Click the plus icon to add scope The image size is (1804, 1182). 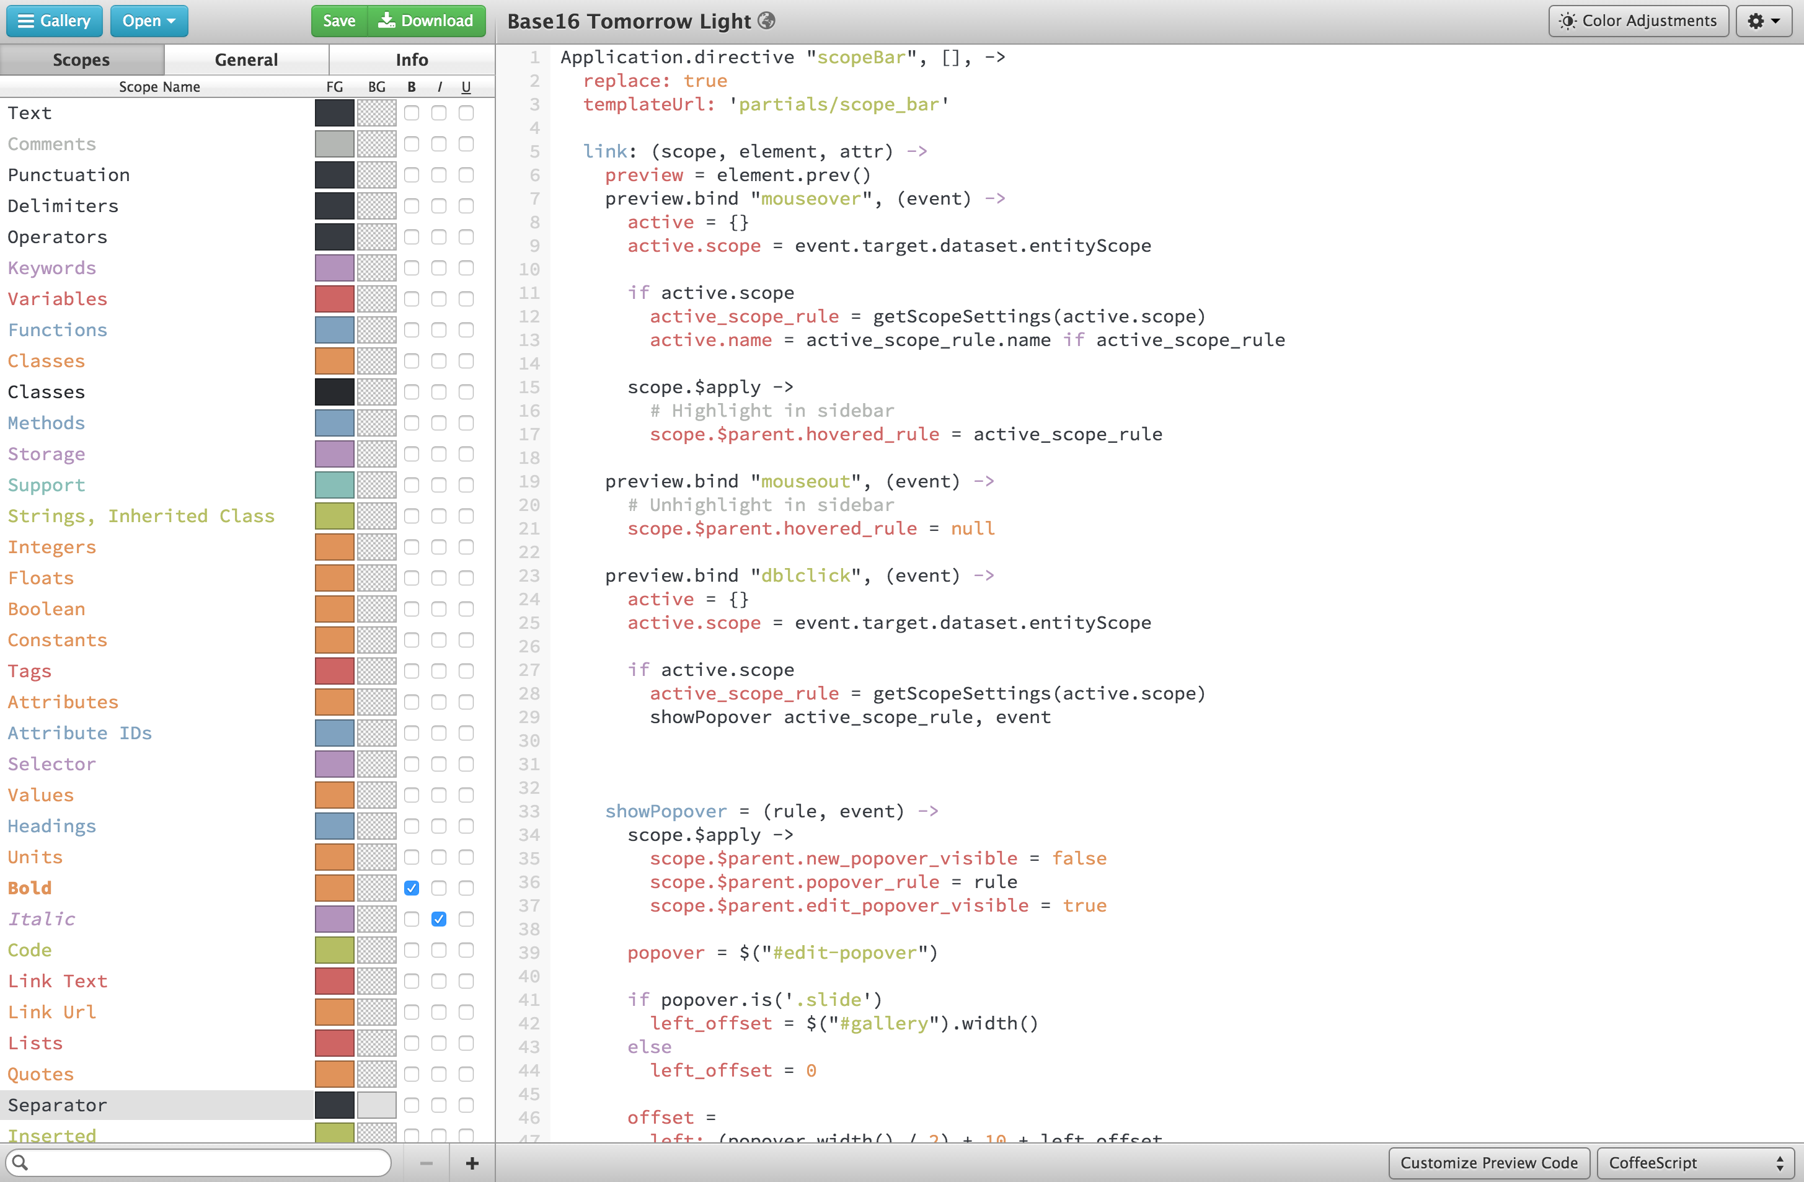[472, 1162]
